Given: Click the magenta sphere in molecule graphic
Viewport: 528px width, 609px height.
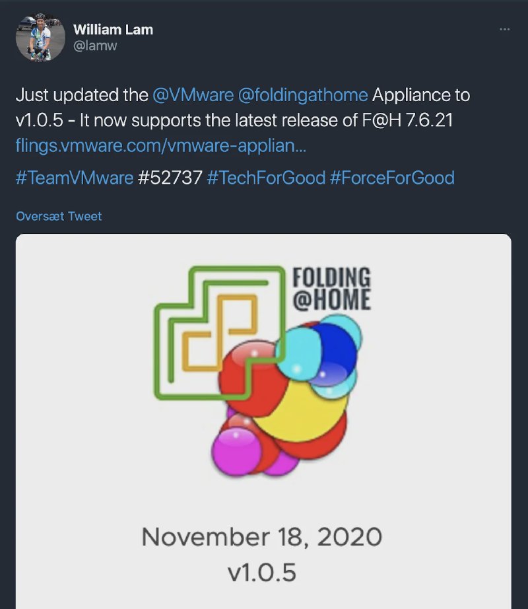Looking at the screenshot, I should coord(236,451).
